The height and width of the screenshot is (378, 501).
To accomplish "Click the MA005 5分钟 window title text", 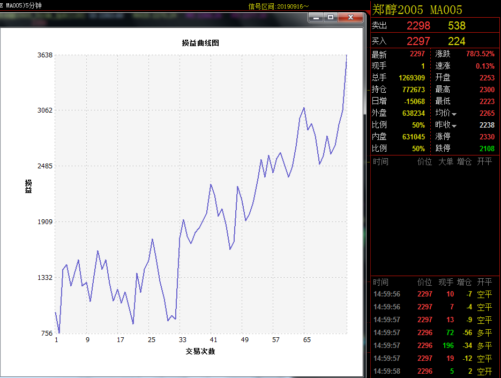I will pyautogui.click(x=21, y=5).
